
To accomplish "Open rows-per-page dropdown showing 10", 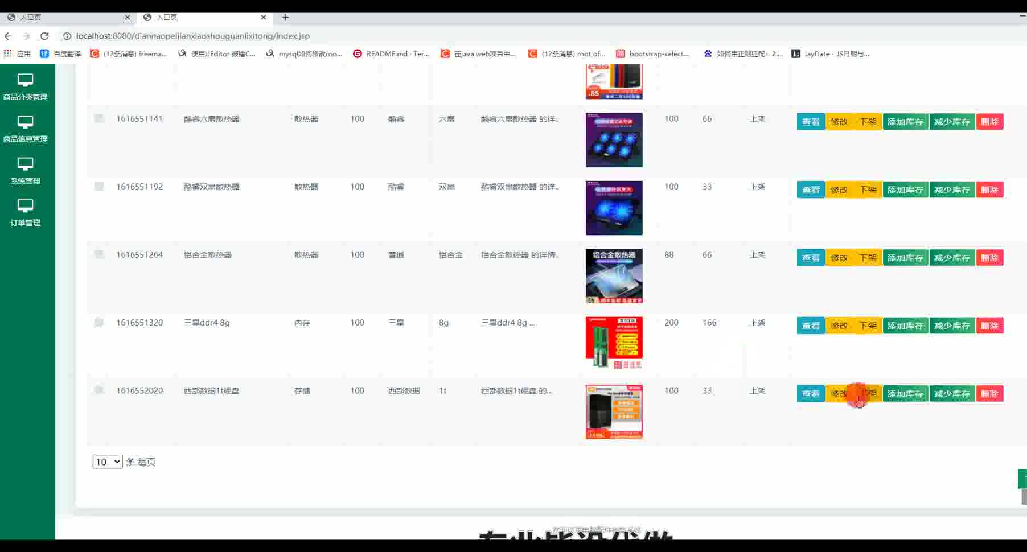I will pos(108,462).
